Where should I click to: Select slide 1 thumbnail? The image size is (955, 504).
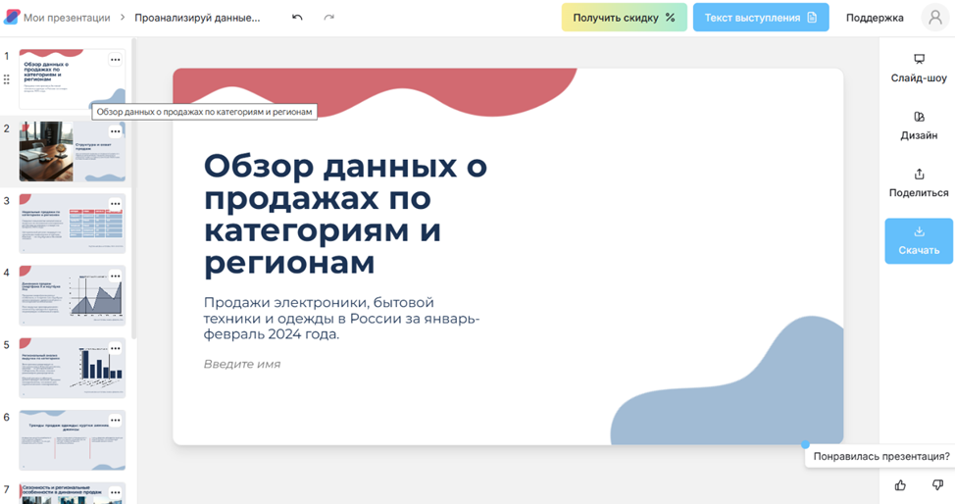click(72, 79)
